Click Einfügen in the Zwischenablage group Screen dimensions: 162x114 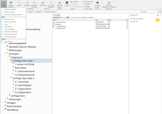(x=87, y=7)
